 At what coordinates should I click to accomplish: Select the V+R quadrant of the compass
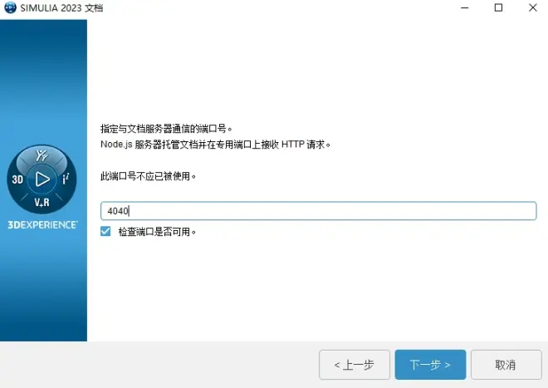click(x=42, y=202)
